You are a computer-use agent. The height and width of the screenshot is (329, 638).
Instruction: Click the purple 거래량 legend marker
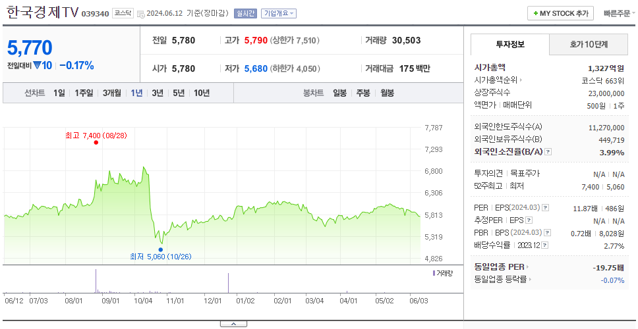(x=434, y=273)
